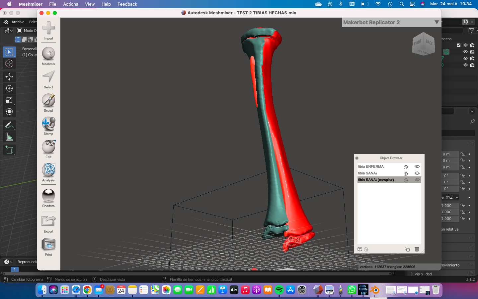Open the Actions menu
478x299 pixels.
click(x=70, y=4)
